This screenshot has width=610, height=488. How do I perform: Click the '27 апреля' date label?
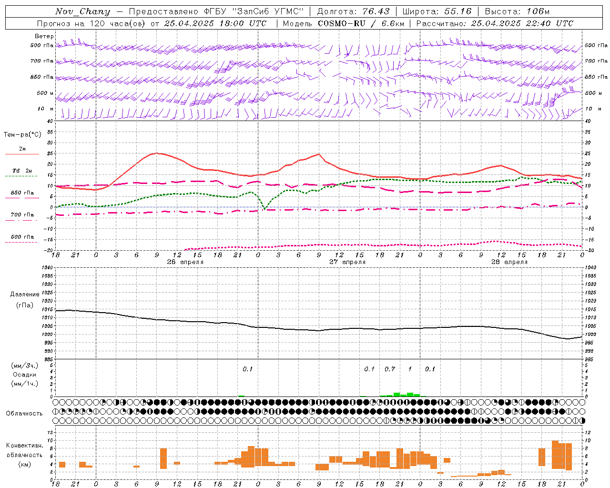pyautogui.click(x=347, y=262)
